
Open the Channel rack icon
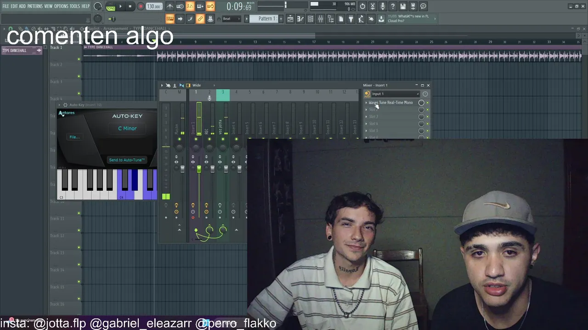(311, 19)
